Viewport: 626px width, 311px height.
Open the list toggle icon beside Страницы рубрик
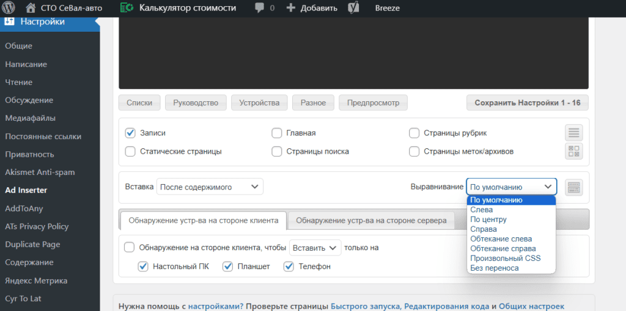[x=573, y=132]
